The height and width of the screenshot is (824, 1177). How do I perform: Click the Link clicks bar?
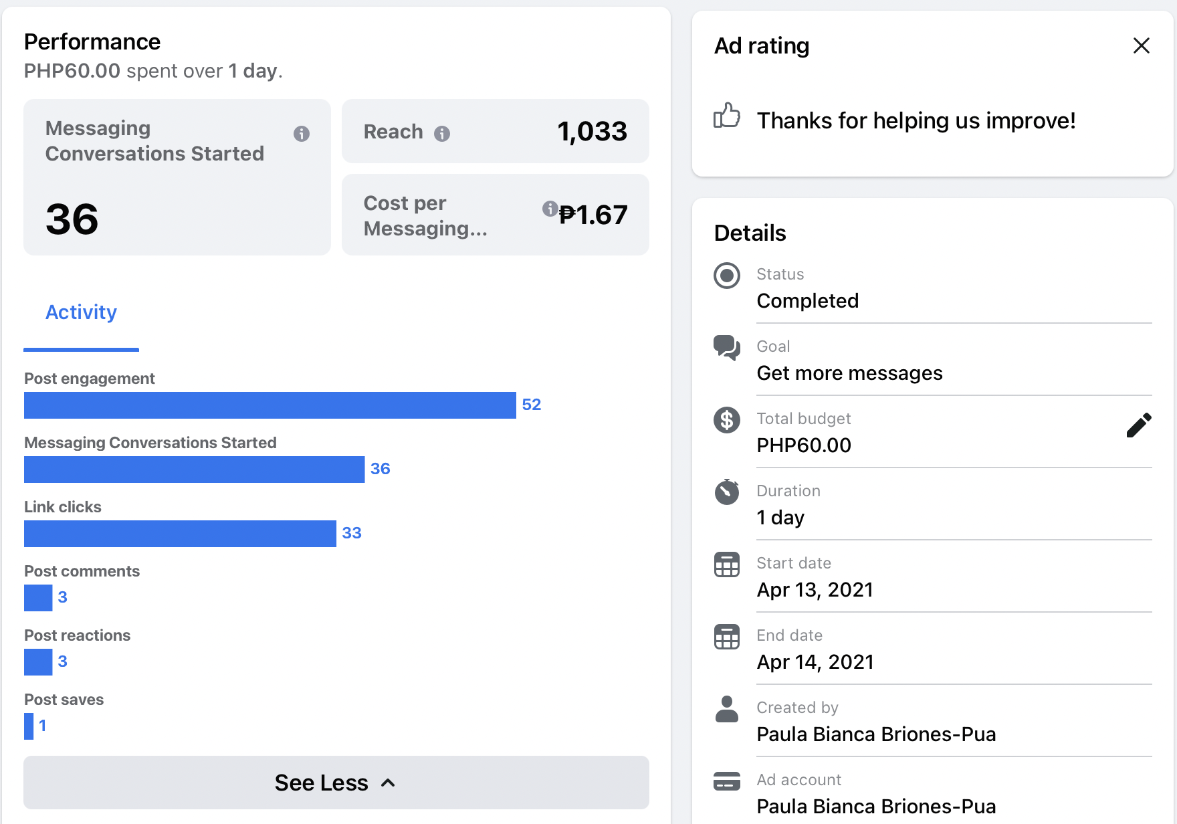(180, 534)
